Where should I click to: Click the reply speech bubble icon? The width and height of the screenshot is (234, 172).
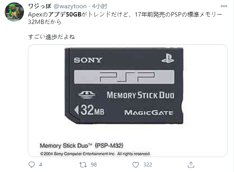[x=31, y=165]
